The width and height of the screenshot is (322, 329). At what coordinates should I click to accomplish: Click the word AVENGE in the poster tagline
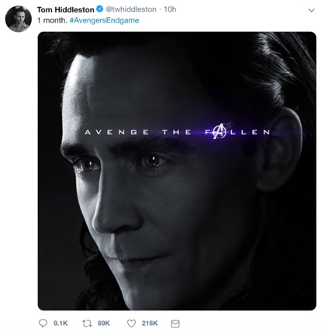[x=116, y=133]
